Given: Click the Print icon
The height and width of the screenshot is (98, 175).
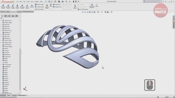Looking at the screenshot, I should pyautogui.click(x=63, y=1).
